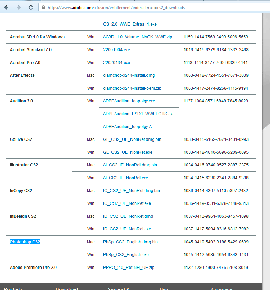Download ADBEAudition_ESD1_WWEFGJIS.exe
This screenshot has height=290, width=270.
139,114
